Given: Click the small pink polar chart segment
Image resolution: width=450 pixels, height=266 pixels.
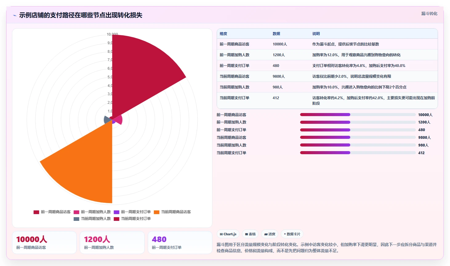Looking at the screenshot, I should click(x=119, y=120).
